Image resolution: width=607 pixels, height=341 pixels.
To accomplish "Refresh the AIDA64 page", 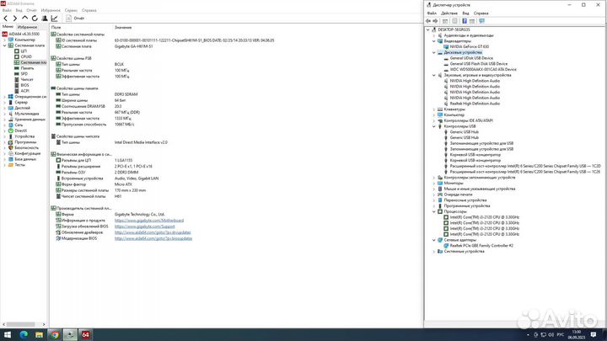I will pos(35,19).
